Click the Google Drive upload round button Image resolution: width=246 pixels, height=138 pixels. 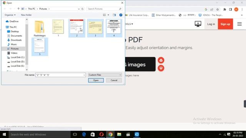161,60
